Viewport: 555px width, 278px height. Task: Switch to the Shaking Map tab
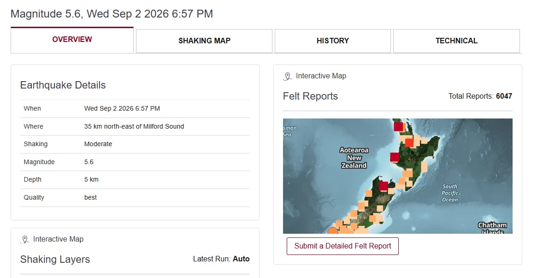[x=204, y=41]
